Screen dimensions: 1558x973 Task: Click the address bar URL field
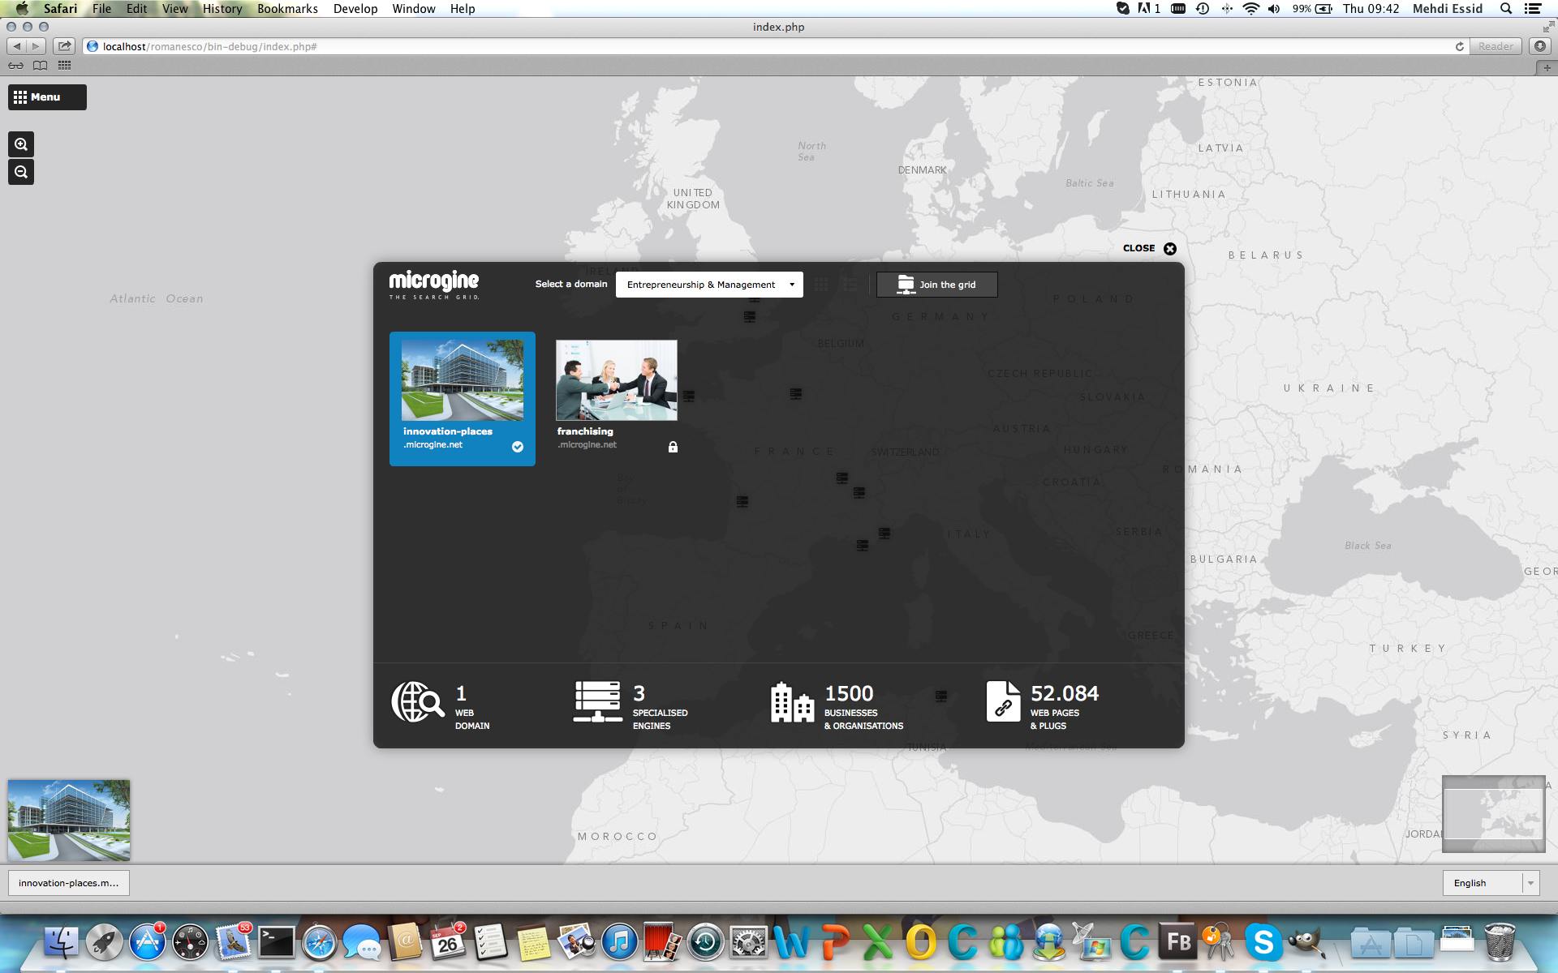(x=775, y=46)
